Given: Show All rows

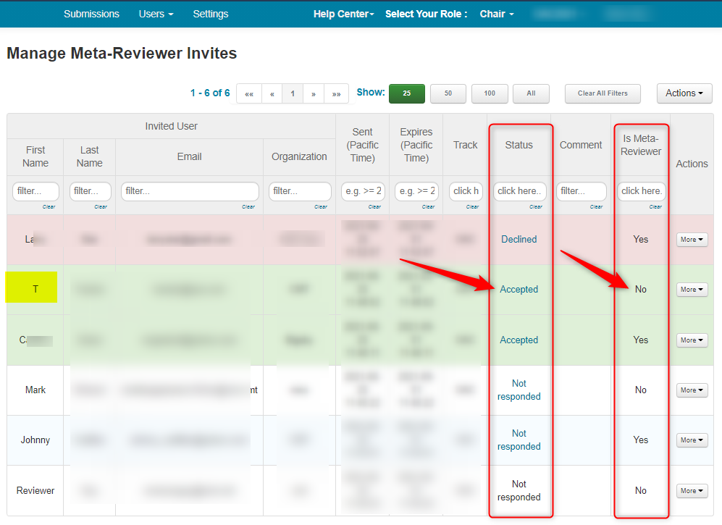Looking at the screenshot, I should coord(531,93).
